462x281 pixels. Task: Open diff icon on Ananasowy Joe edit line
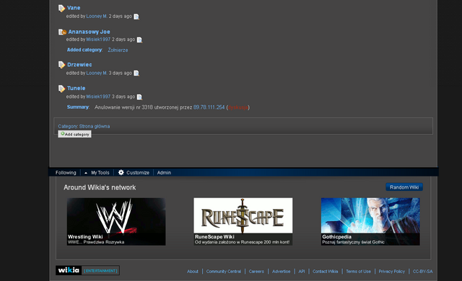139,40
